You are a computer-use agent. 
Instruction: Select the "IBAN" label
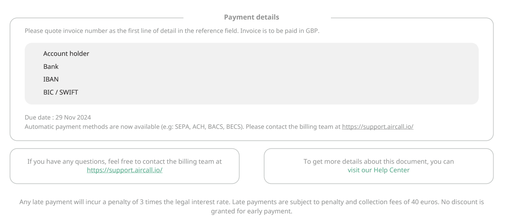point(51,79)
